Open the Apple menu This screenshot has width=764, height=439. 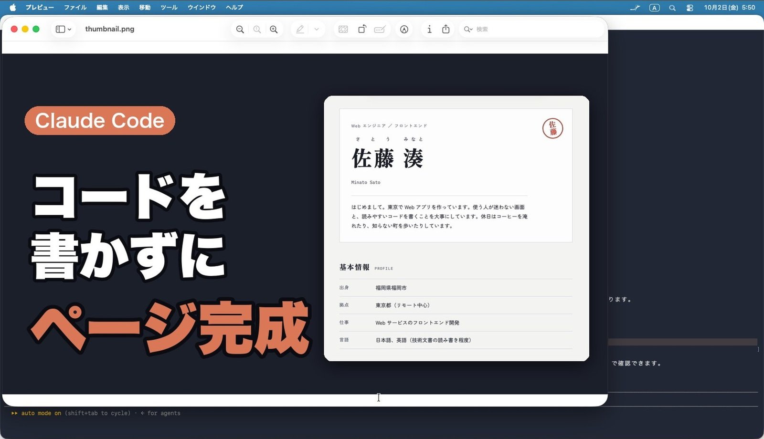tap(13, 7)
